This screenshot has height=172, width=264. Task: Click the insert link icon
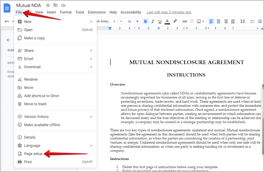185,21
